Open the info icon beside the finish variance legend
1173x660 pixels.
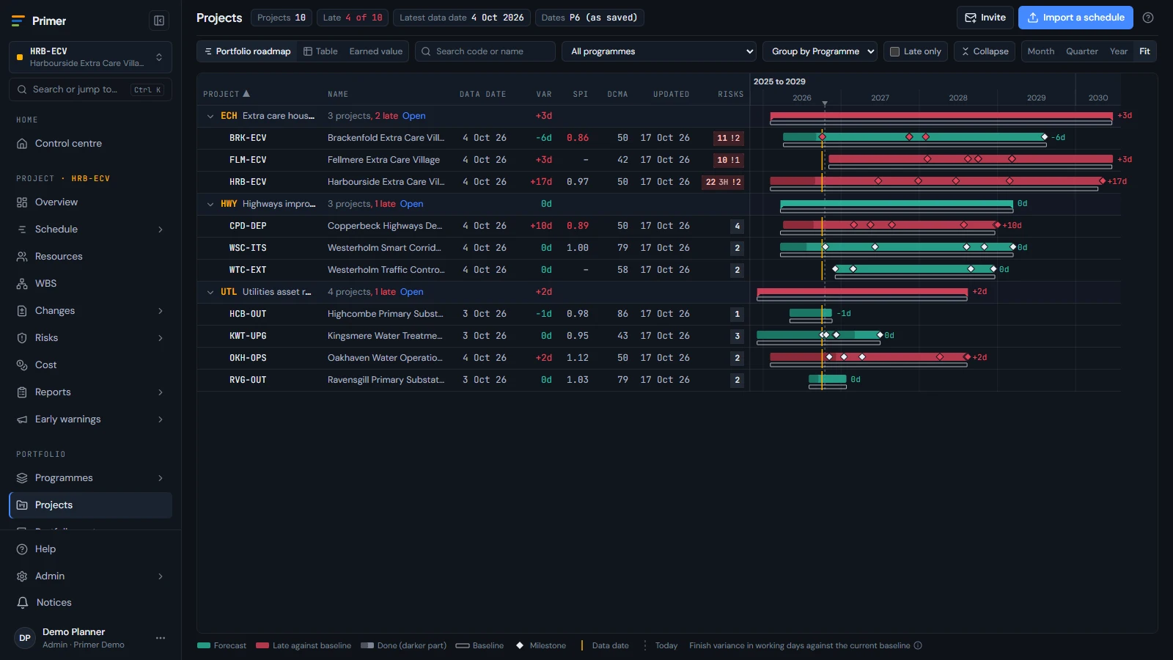[918, 645]
